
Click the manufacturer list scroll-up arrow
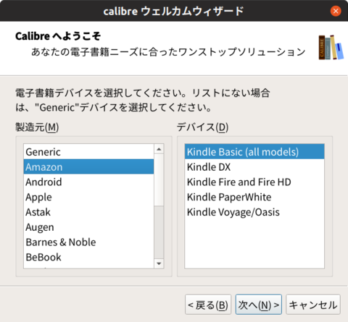coord(159,149)
